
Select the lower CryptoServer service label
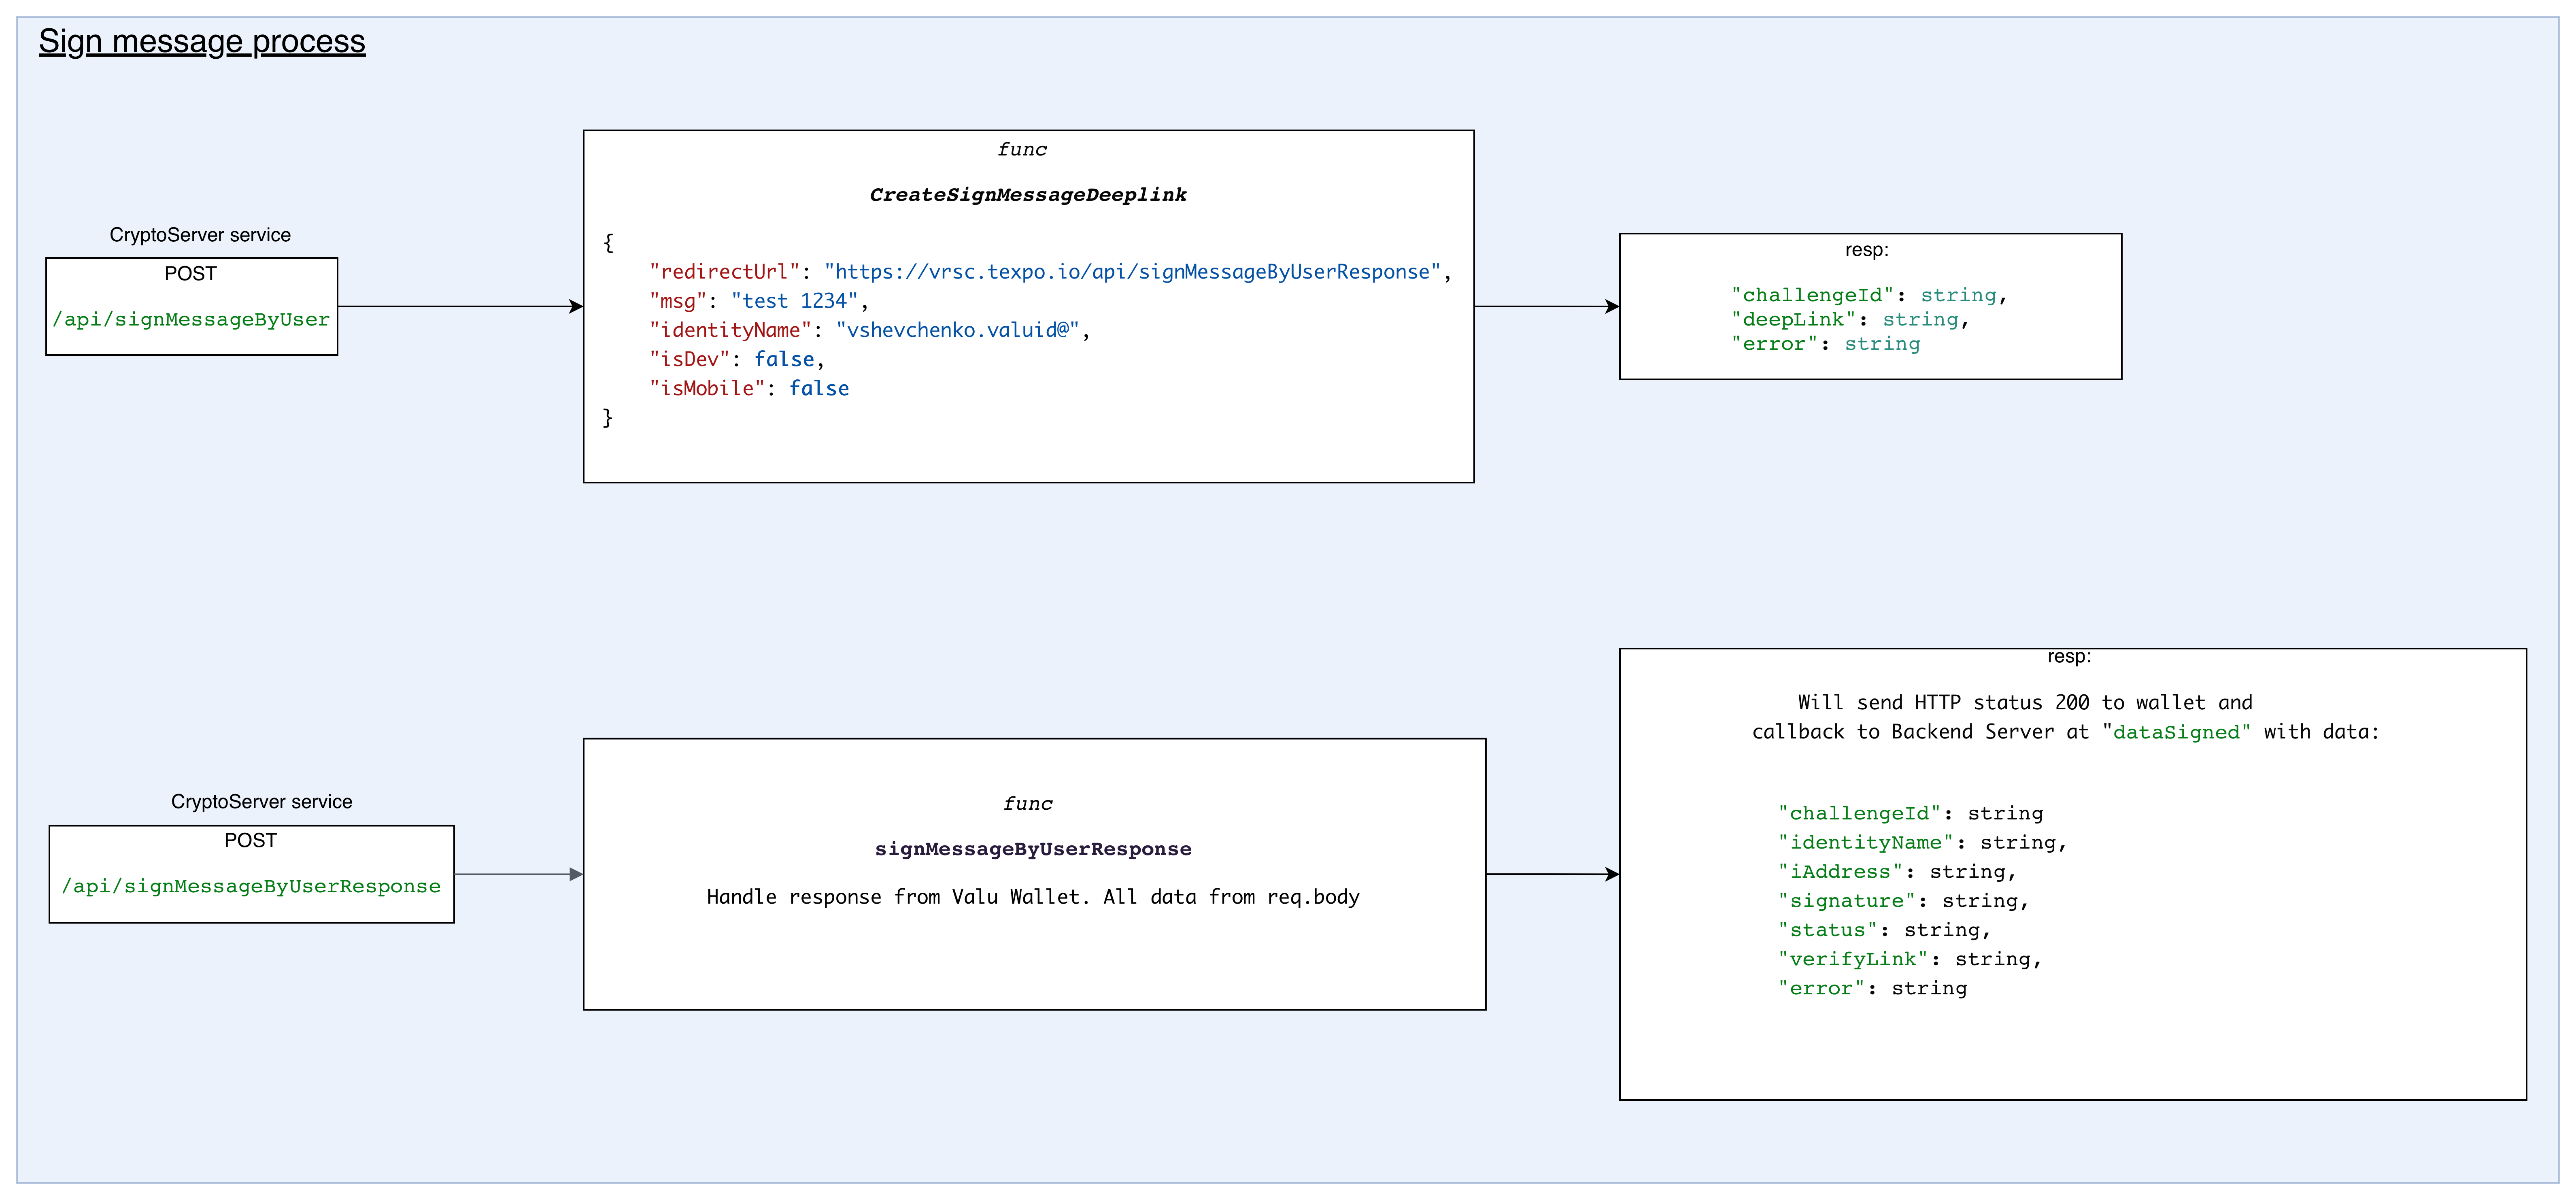[x=261, y=801]
